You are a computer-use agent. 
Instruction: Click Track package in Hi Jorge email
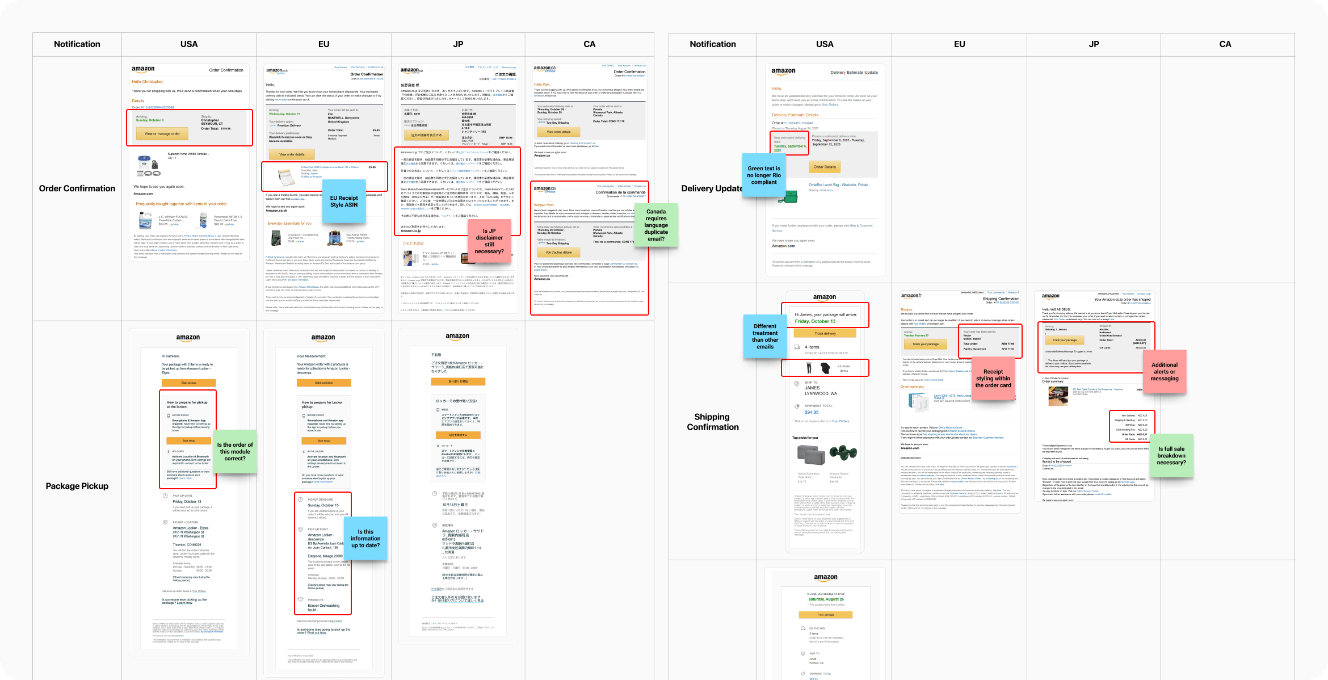click(825, 615)
